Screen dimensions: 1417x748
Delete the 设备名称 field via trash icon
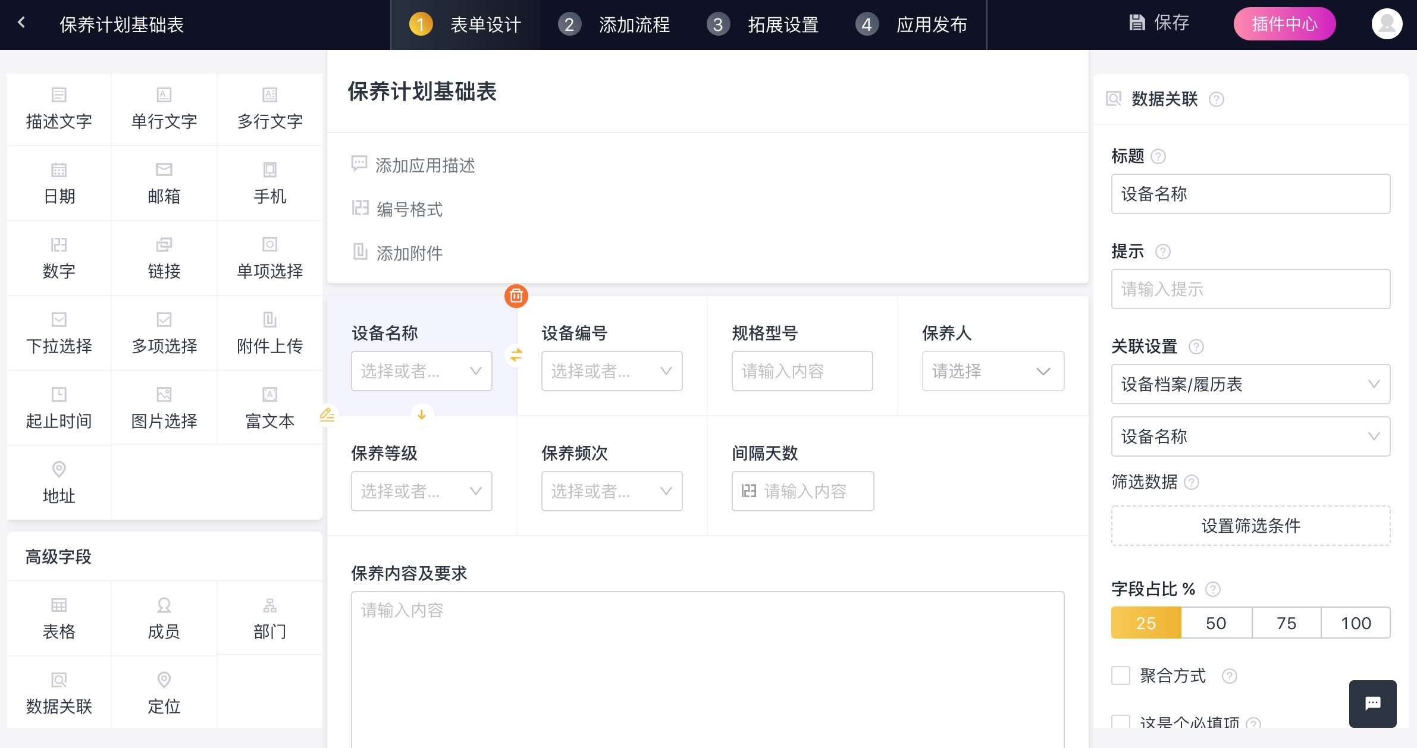pos(515,296)
